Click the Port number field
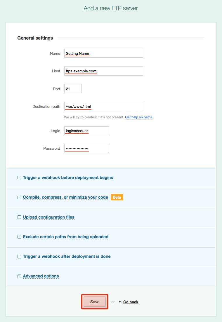 pos(73,89)
